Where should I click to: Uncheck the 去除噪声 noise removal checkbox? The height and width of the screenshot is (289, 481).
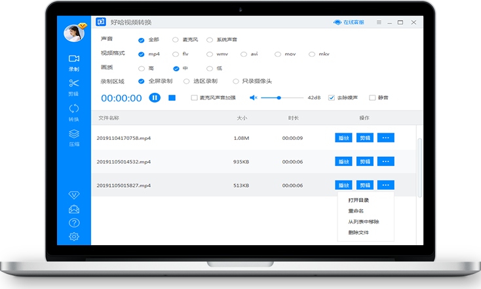click(x=332, y=97)
